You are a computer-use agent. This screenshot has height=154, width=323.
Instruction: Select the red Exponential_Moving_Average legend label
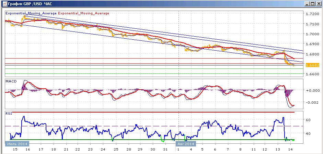click(84, 13)
